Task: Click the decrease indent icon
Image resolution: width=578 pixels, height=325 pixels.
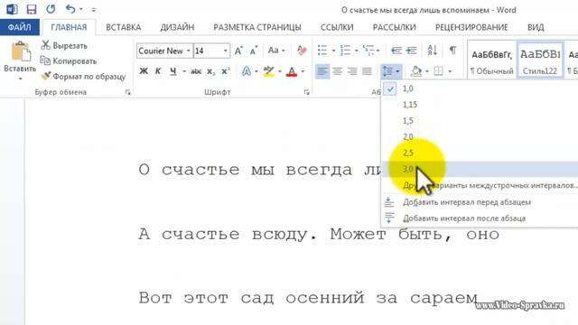Action: point(396,51)
